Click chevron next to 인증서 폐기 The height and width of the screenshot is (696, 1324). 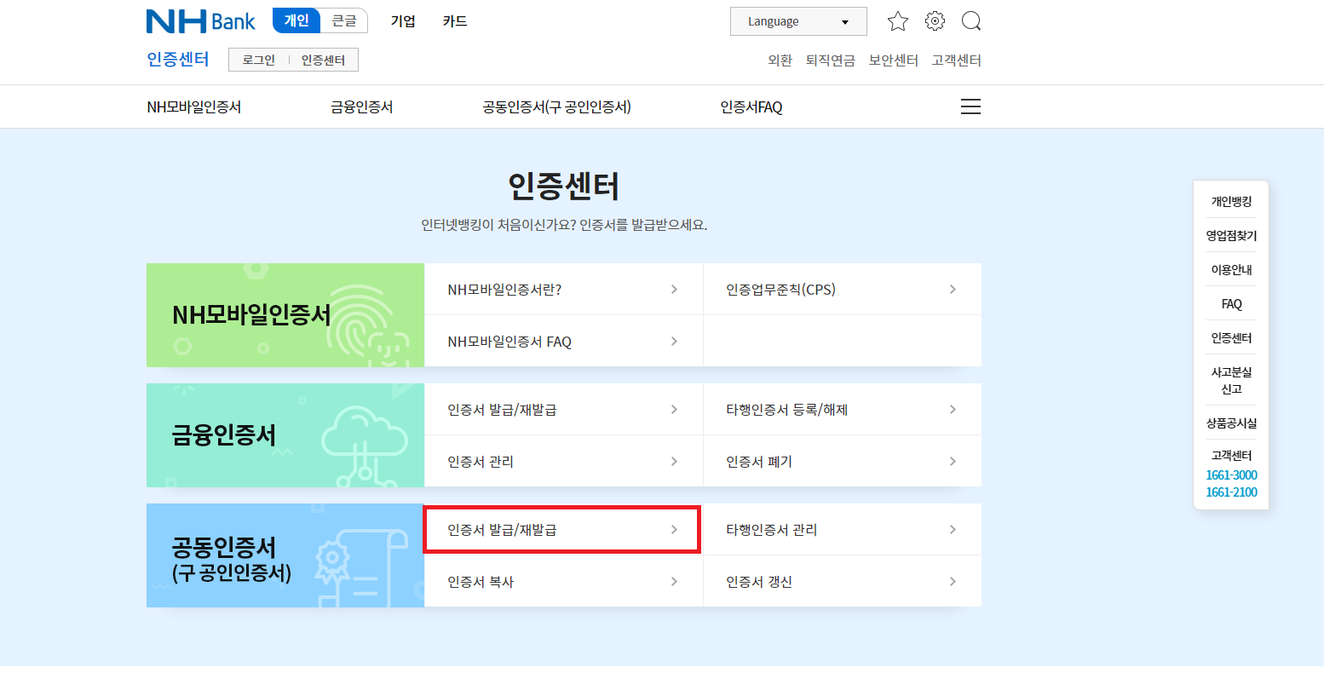(953, 462)
